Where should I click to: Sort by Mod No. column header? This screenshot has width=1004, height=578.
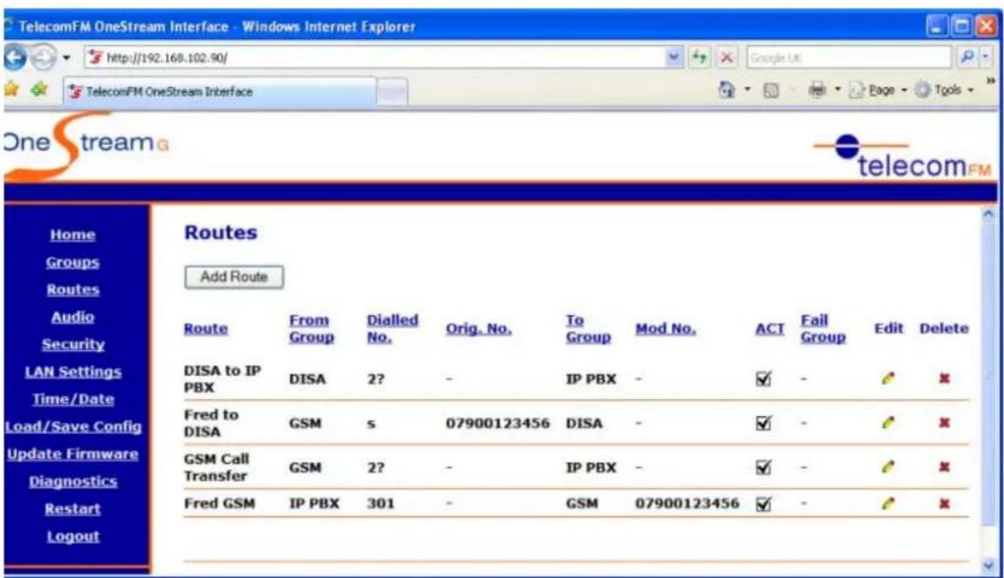click(666, 329)
